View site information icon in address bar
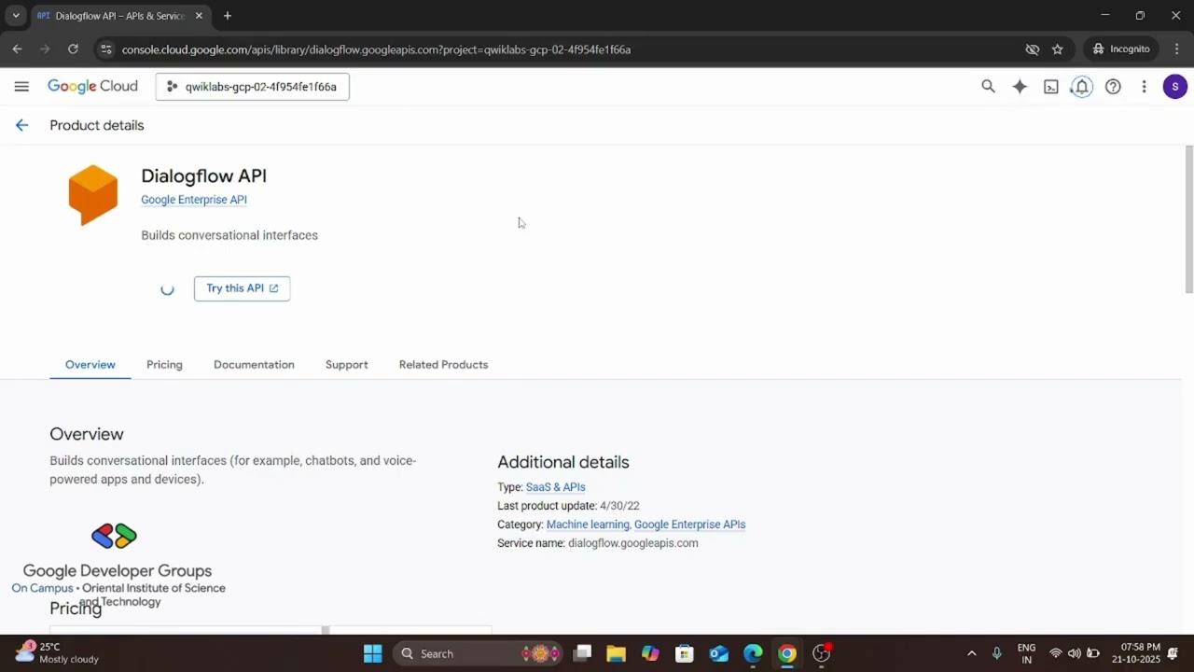Viewport: 1194px width, 672px height. click(105, 49)
